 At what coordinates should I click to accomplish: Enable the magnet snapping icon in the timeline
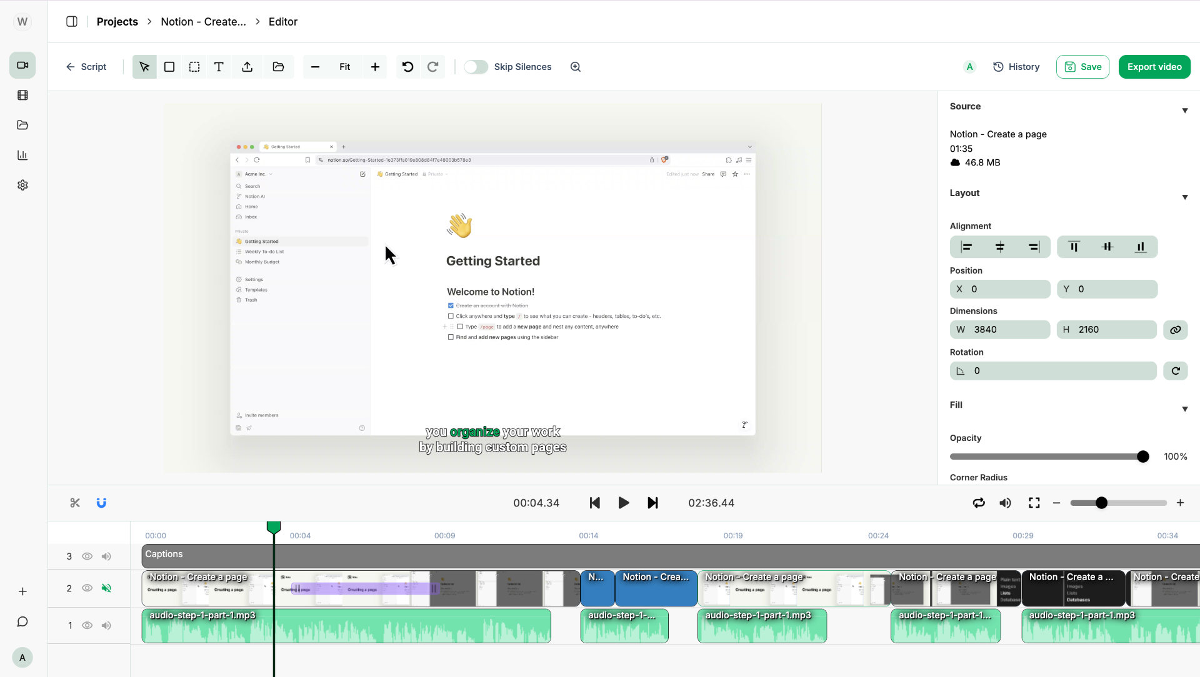[101, 503]
